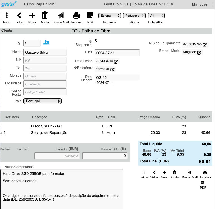Viewport: 215px width, 209px height.
Task: Click the Notas/Comentários text area
Action: click(62, 189)
